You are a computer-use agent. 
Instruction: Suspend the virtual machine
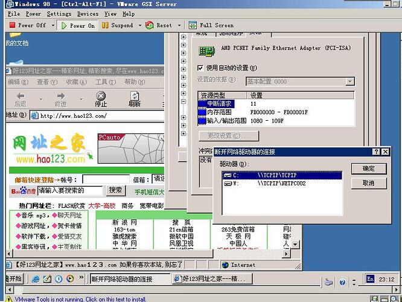118,25
